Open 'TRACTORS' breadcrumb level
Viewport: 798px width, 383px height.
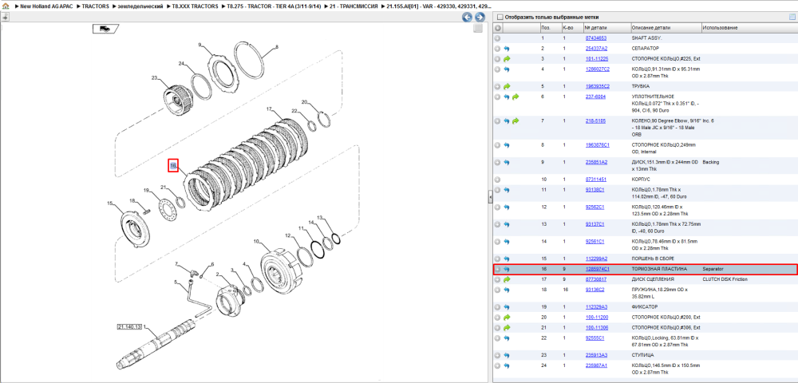click(95, 6)
